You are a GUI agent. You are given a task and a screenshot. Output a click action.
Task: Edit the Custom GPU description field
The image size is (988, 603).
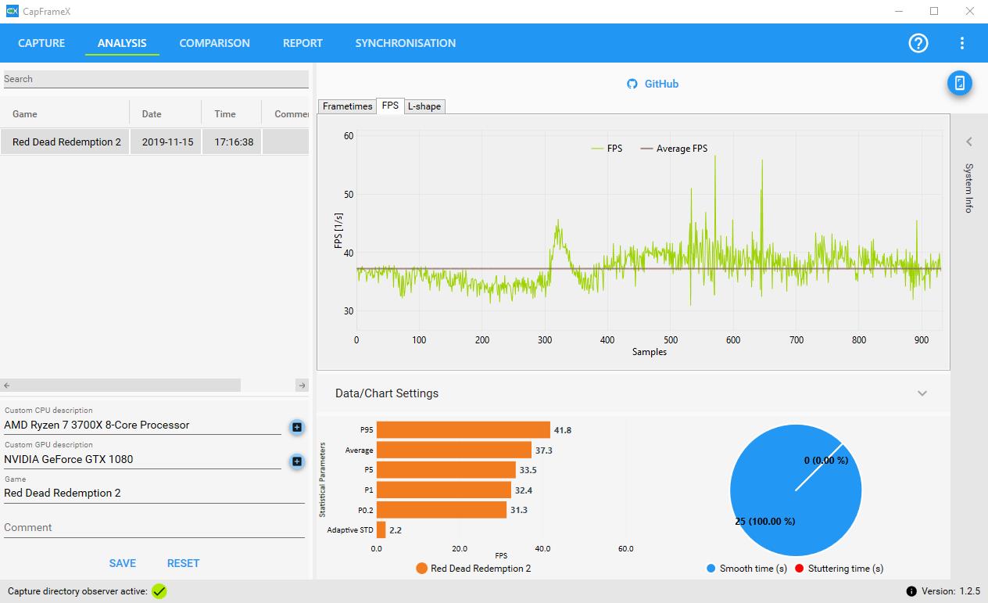(142, 459)
